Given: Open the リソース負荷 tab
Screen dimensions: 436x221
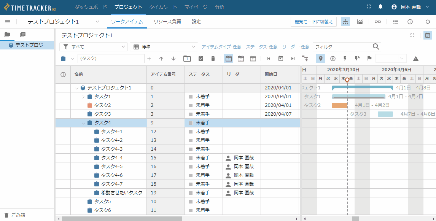Looking at the screenshot, I should point(167,22).
